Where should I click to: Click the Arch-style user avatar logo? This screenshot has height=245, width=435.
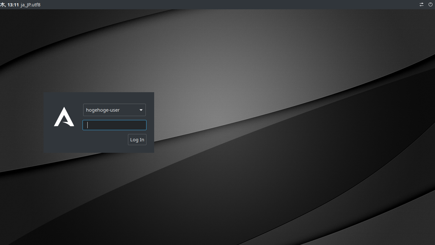click(x=64, y=117)
